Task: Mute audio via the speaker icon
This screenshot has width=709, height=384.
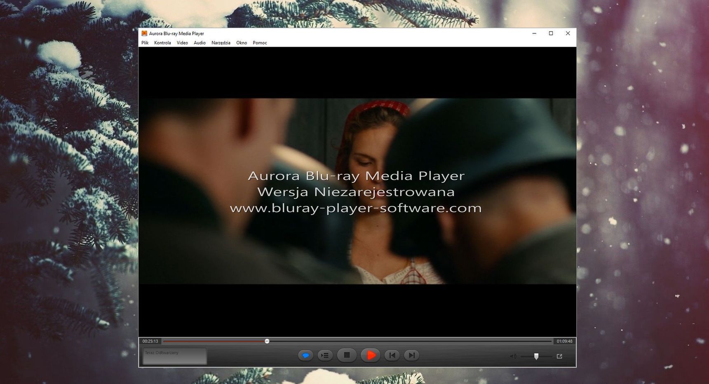Action: (x=513, y=356)
